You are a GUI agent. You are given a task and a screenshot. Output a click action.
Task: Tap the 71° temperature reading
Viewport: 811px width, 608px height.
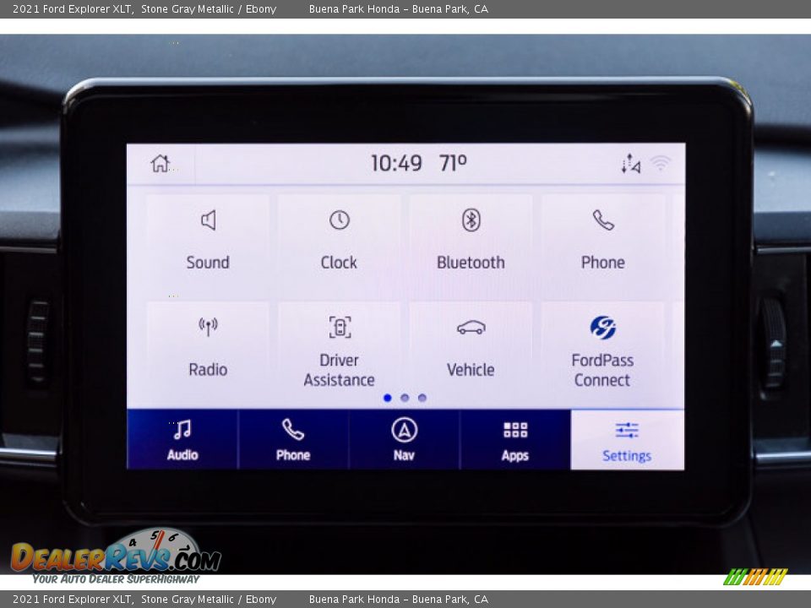[453, 163]
